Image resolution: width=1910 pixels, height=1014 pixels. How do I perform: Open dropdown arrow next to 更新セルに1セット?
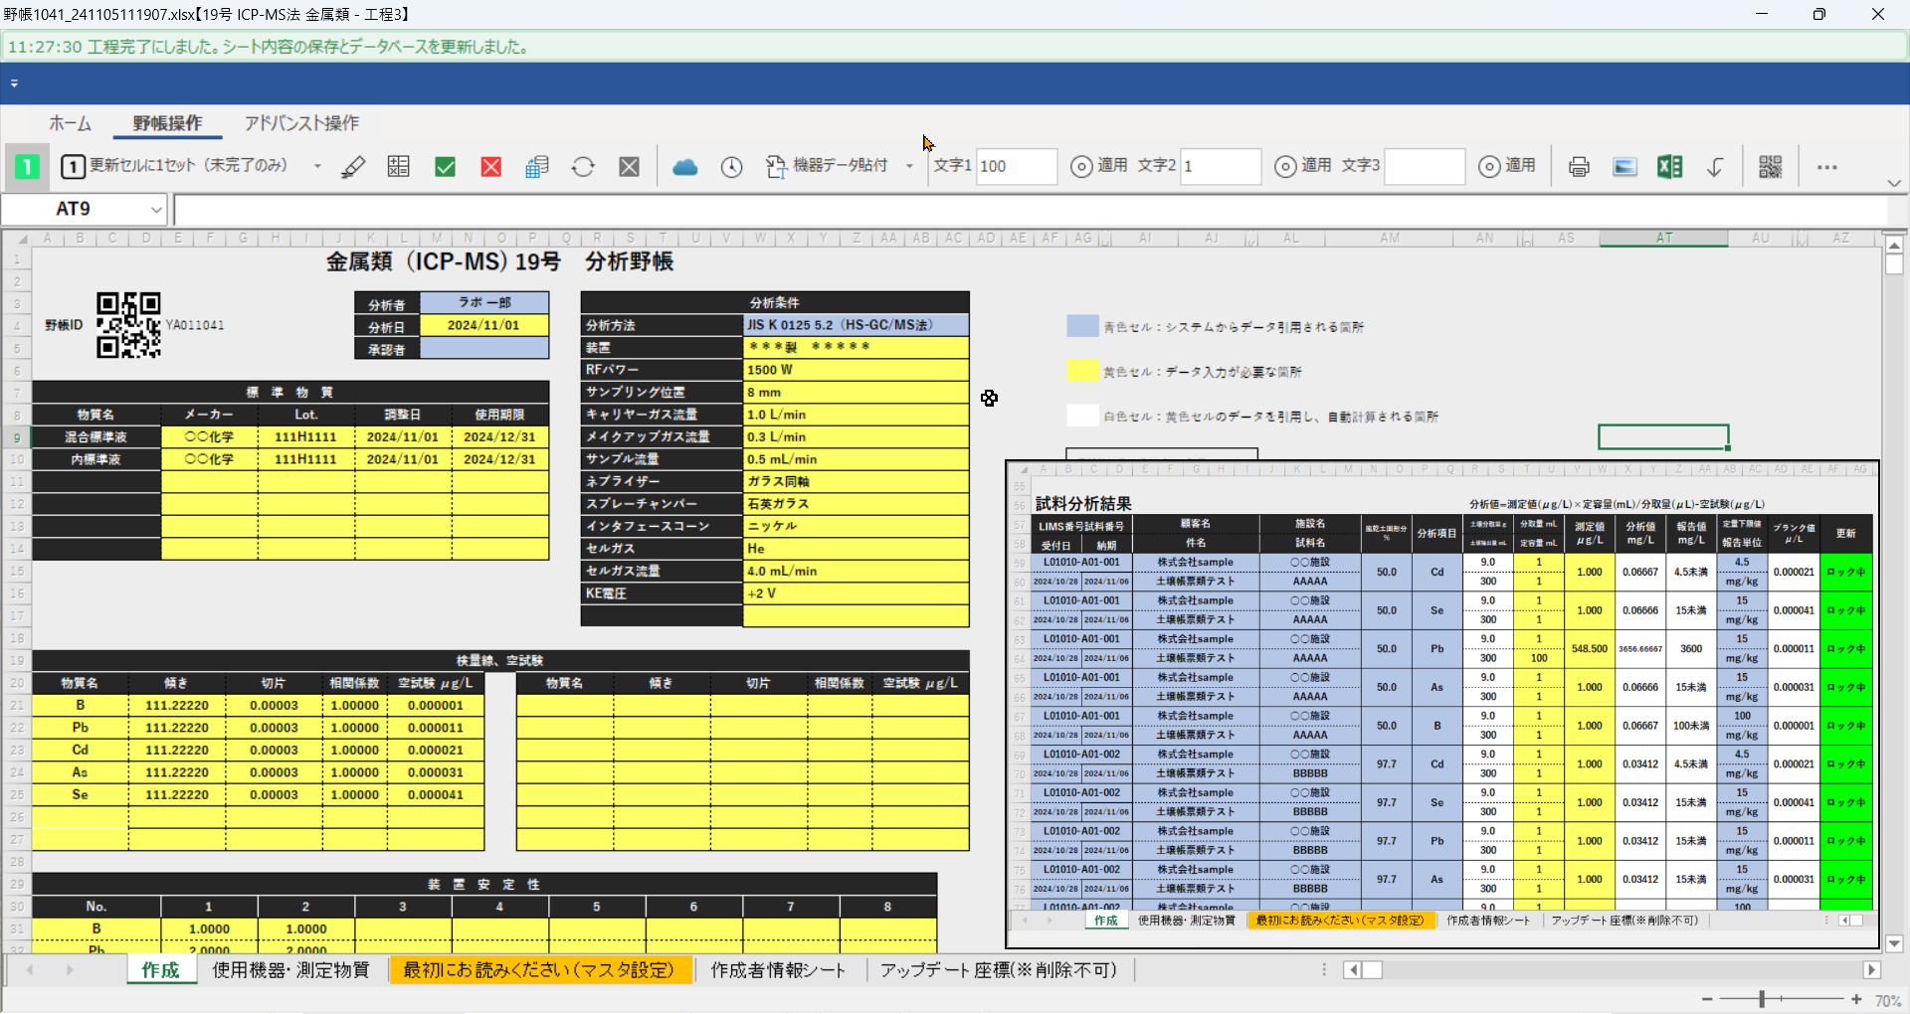click(x=317, y=166)
